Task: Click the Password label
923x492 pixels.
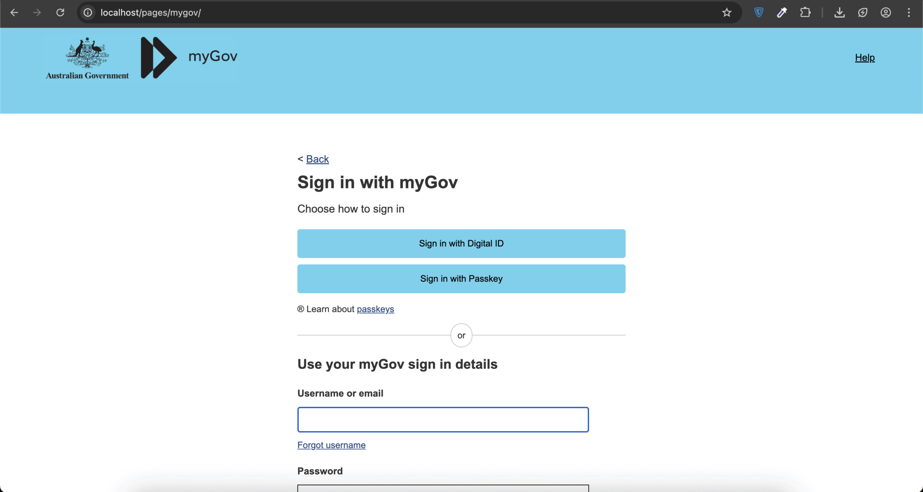Action: coord(320,471)
